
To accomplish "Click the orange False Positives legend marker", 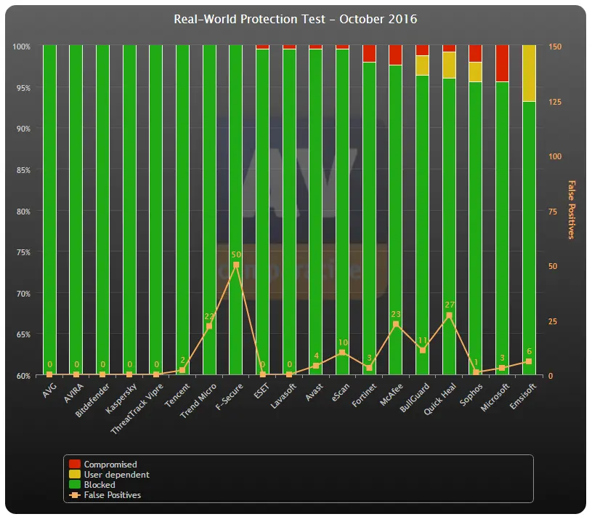I will 75,495.
